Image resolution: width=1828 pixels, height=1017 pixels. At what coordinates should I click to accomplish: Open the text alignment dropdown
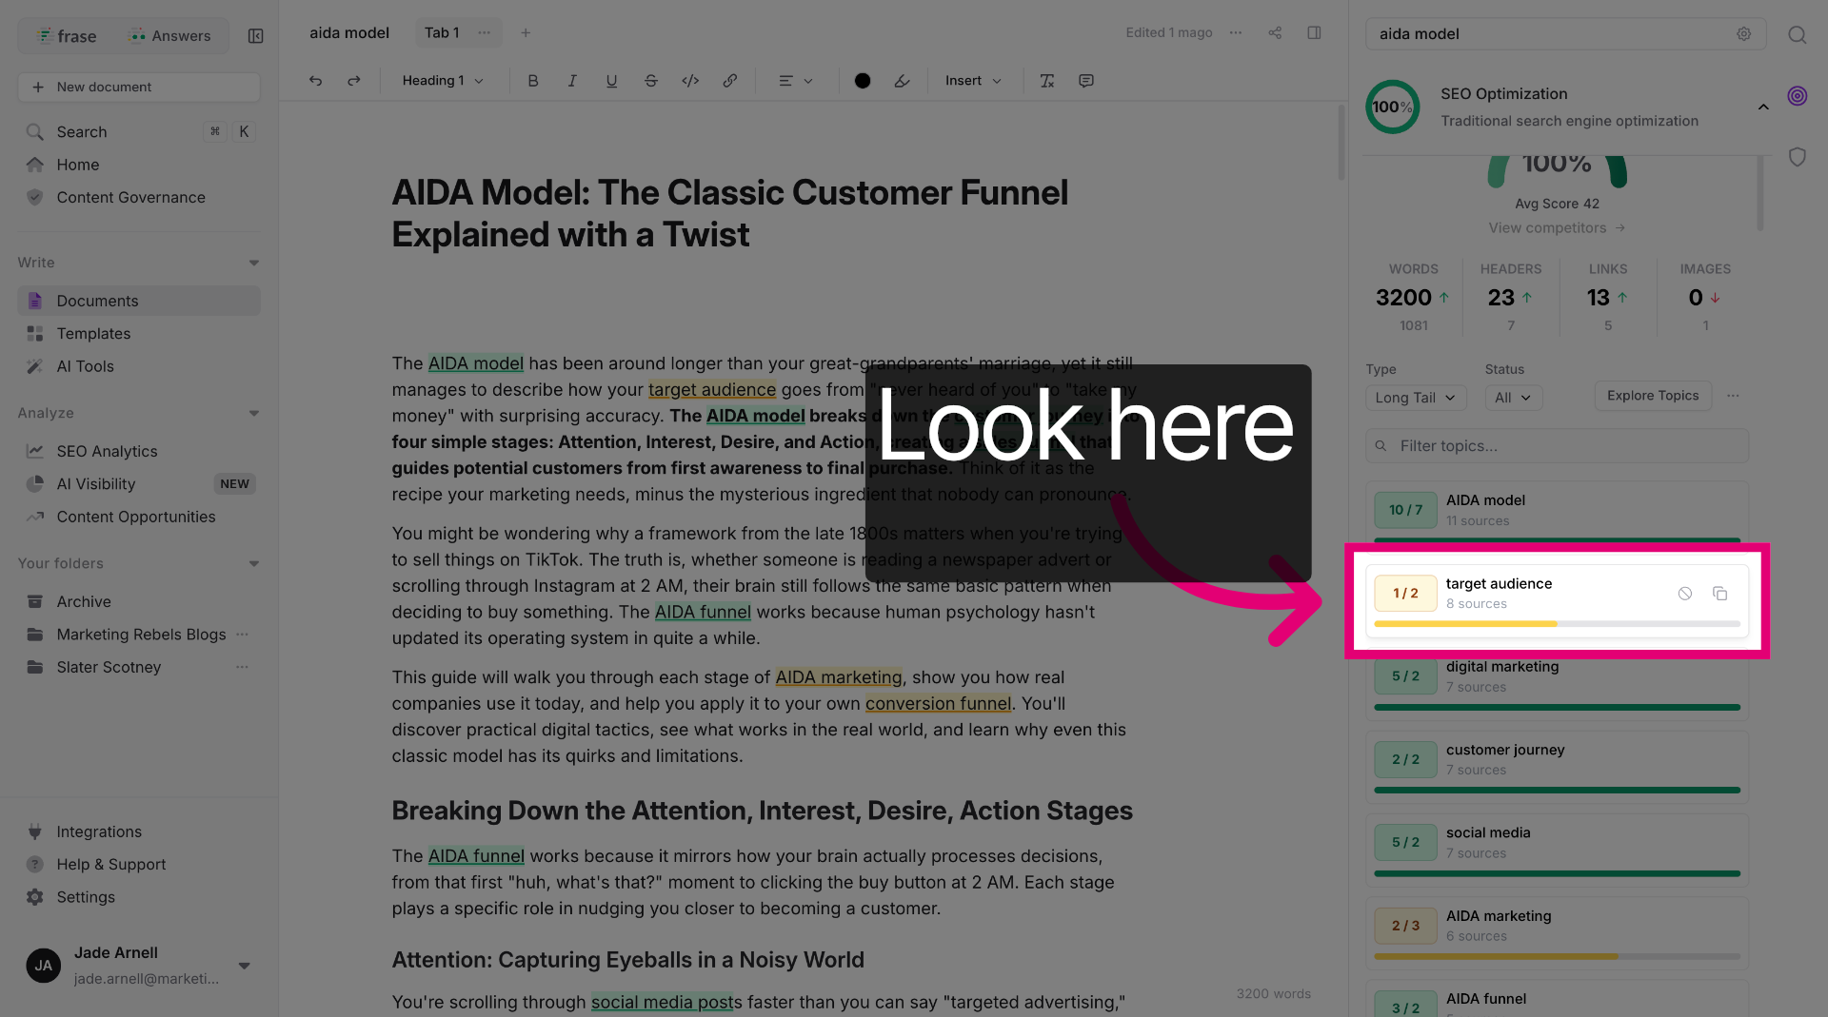point(796,81)
